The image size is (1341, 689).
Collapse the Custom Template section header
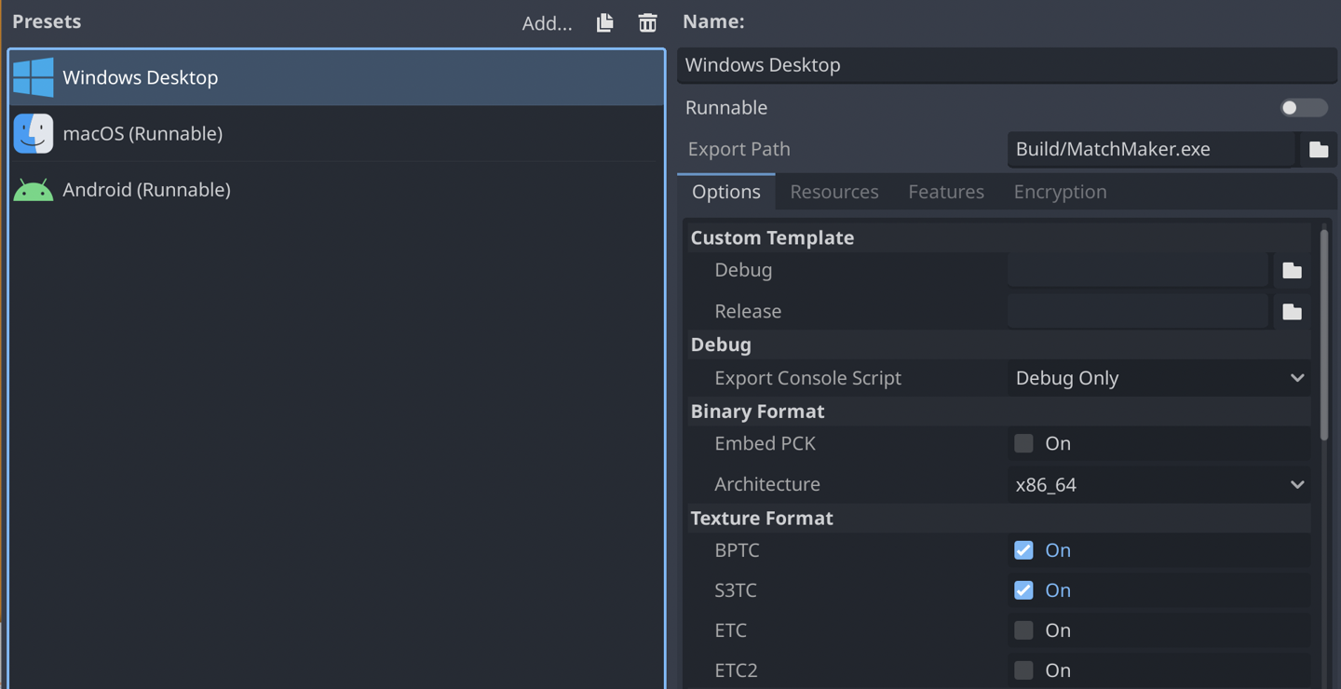click(999, 237)
